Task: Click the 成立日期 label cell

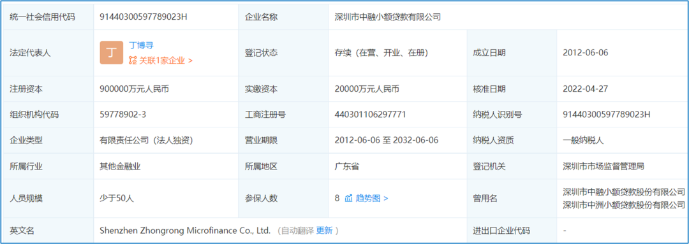Action: click(x=512, y=53)
